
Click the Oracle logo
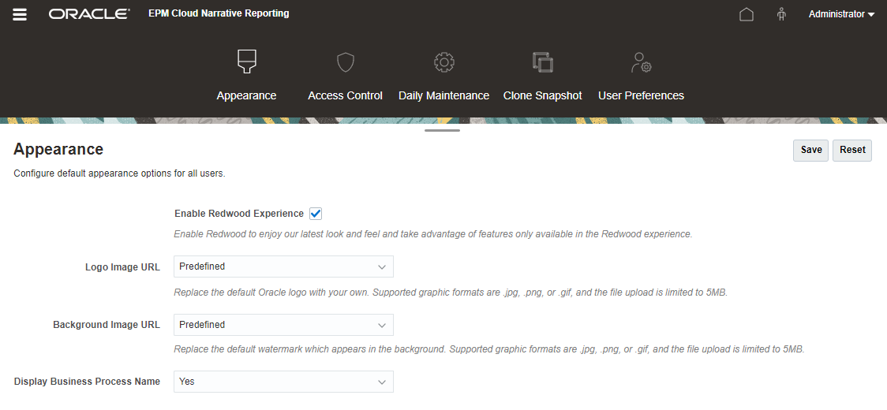[89, 13]
